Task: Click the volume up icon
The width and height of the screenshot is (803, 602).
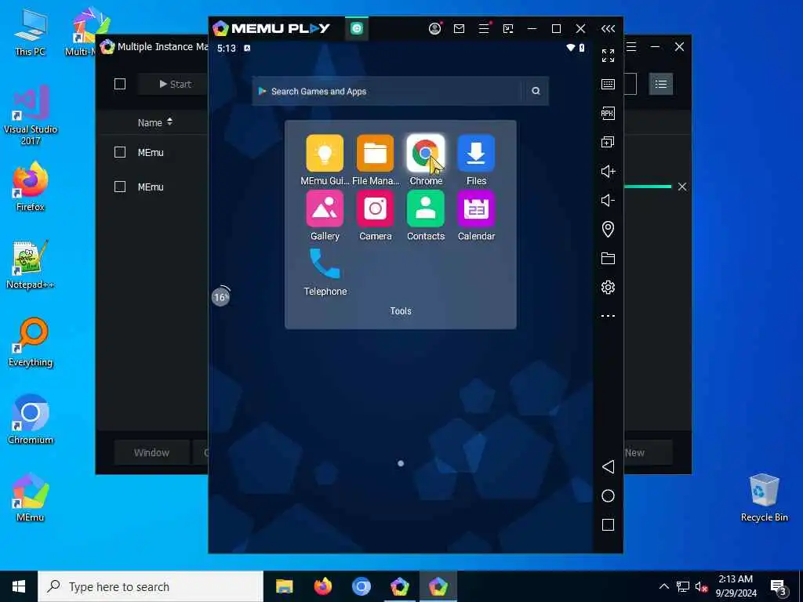Action: point(608,171)
